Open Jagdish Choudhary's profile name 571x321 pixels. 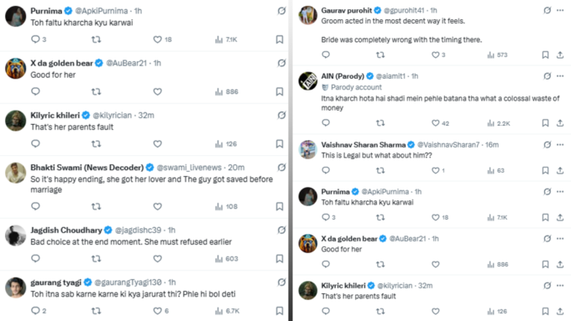tap(66, 230)
